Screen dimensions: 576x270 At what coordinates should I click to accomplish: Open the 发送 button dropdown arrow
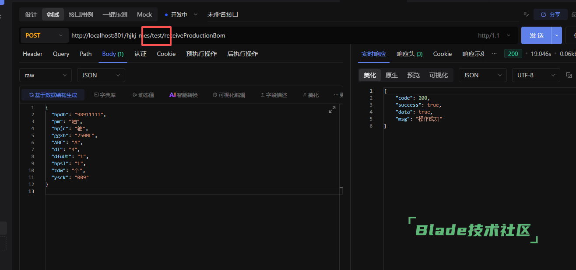(557, 35)
